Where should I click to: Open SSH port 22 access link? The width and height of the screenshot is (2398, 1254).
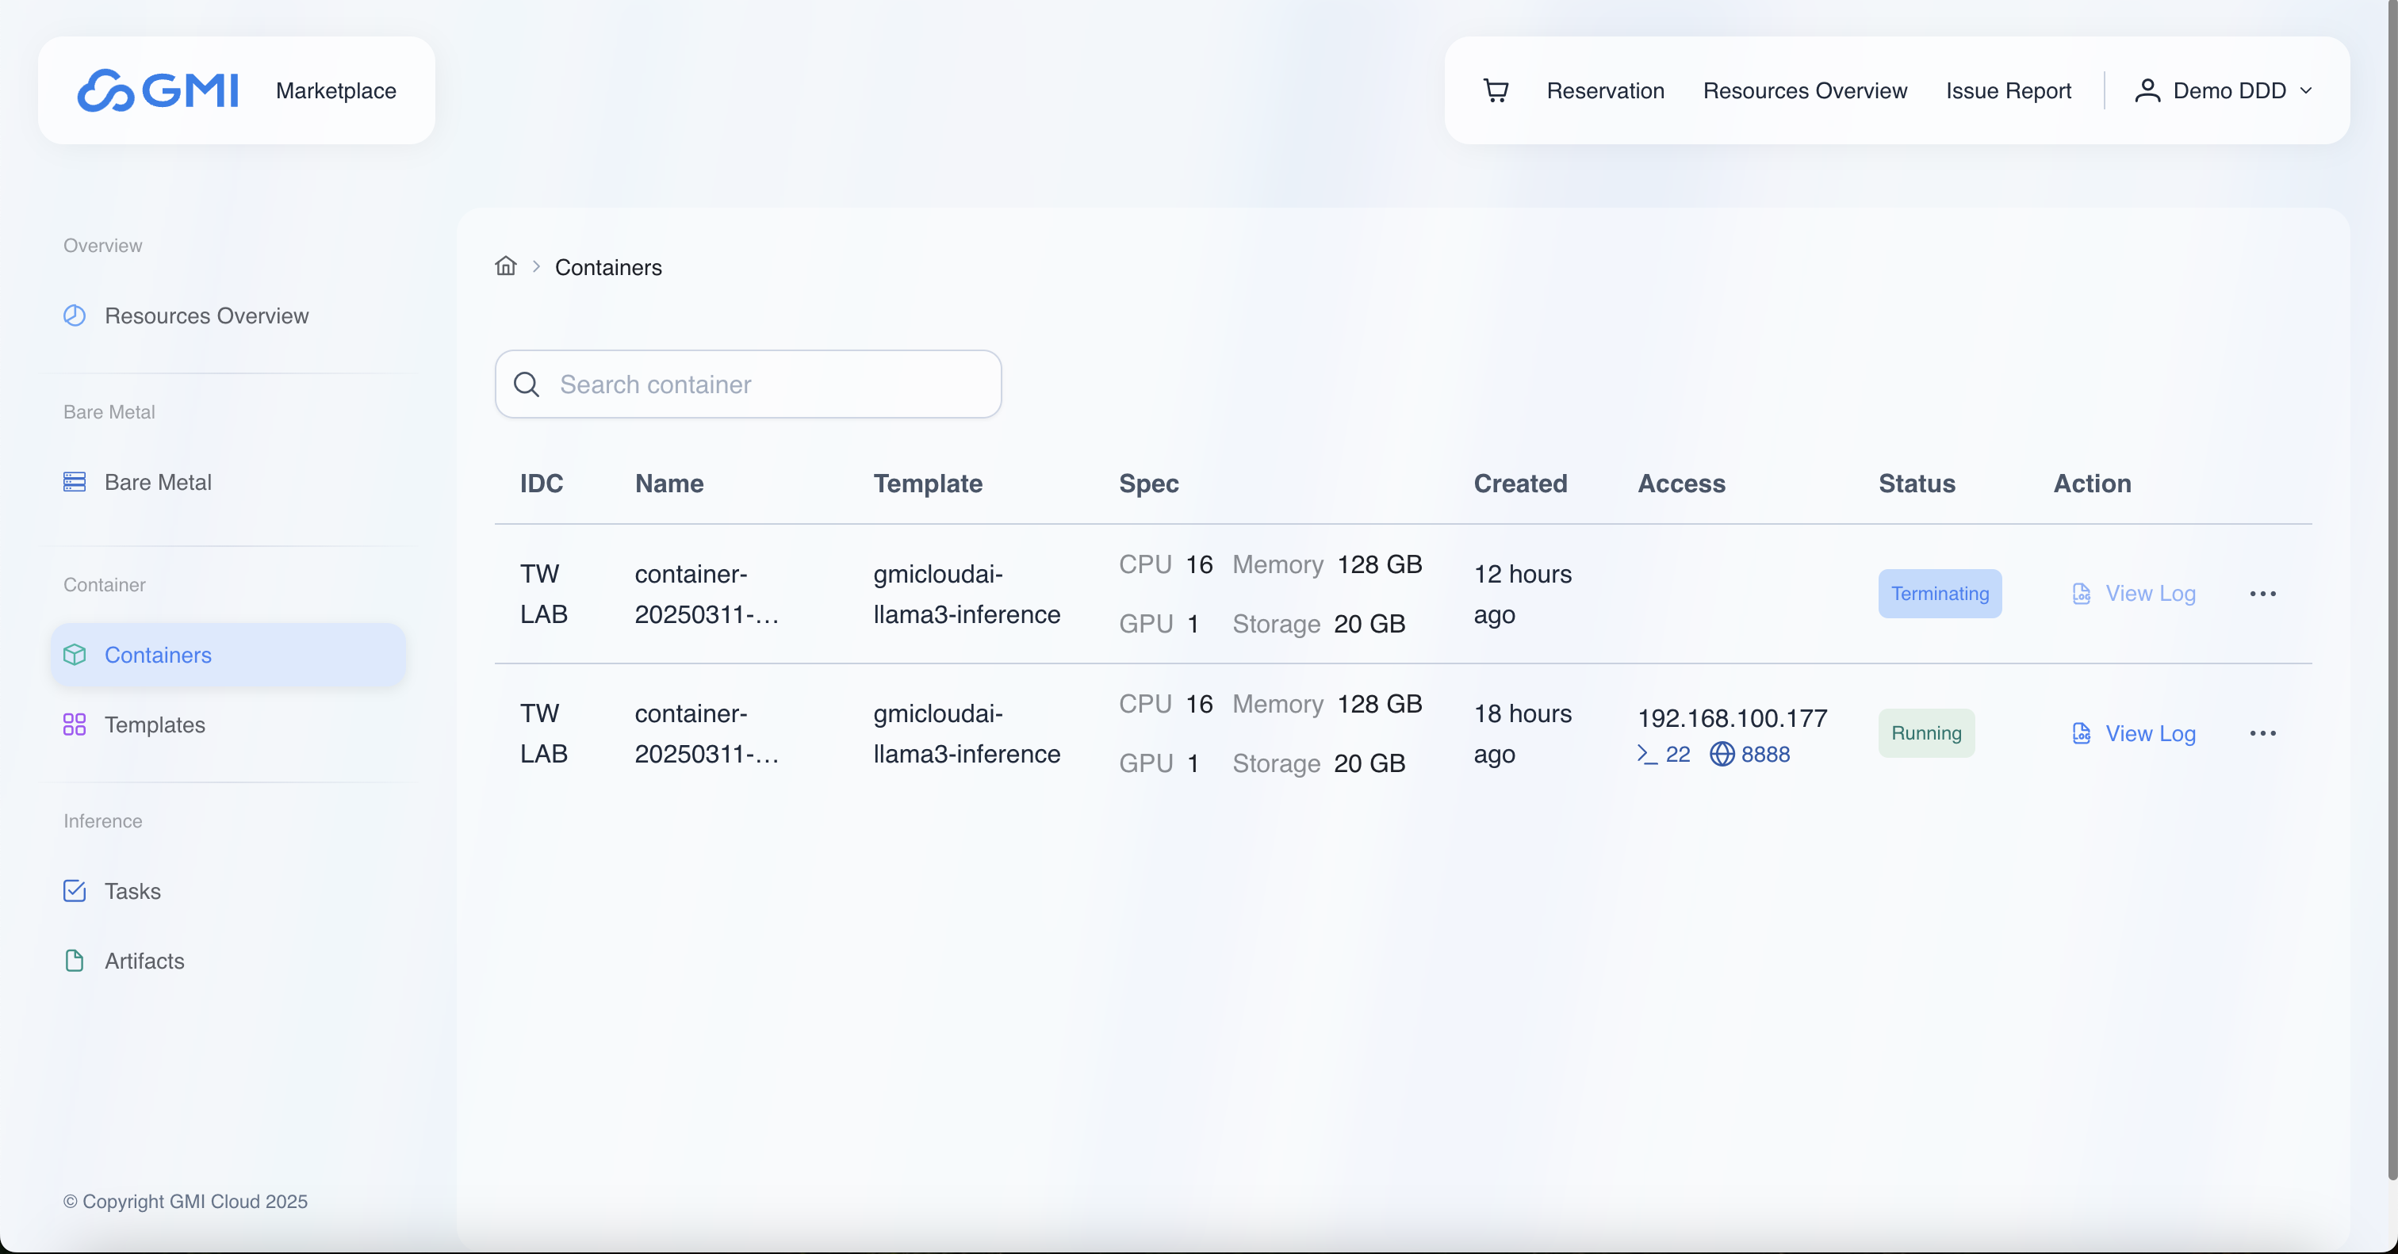(x=1664, y=754)
